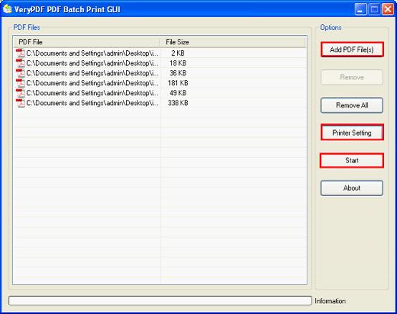
Task: Click the PDF icon of the 49 KB file
Action: (20, 93)
